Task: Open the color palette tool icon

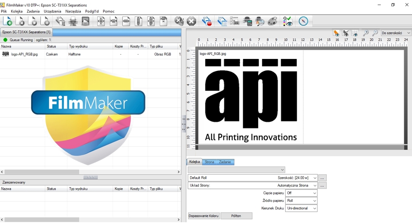Action: coord(273,21)
